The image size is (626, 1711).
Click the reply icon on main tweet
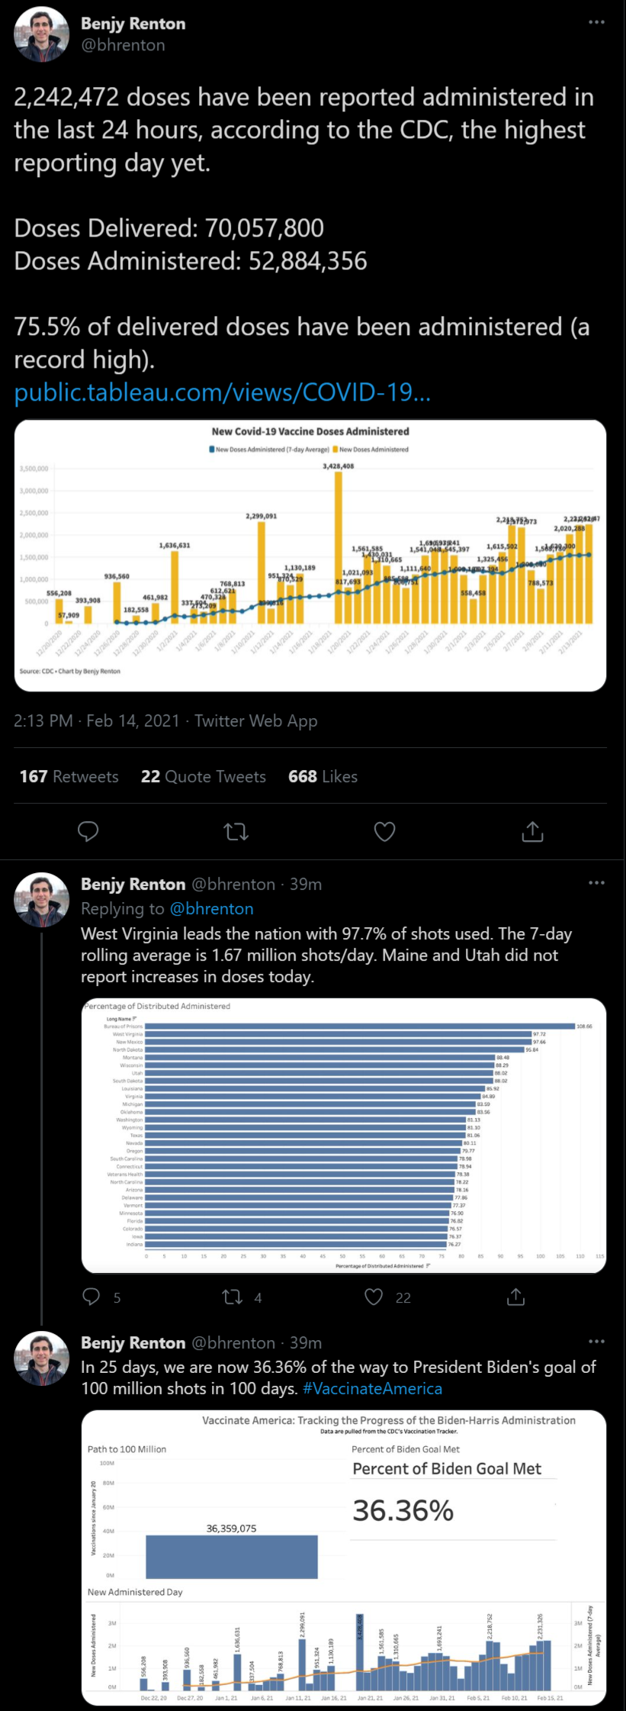(88, 831)
